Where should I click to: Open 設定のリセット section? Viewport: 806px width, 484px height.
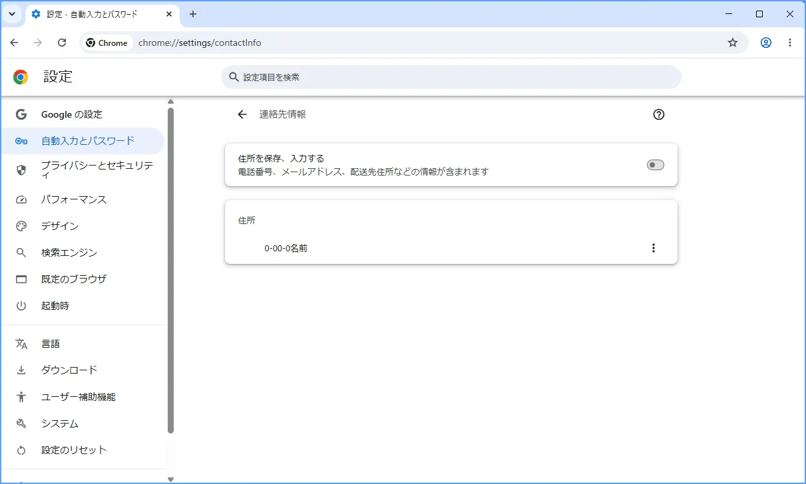pos(83,450)
